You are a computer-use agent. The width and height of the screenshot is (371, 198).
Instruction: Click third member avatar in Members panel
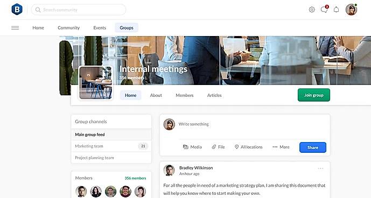coord(110,192)
